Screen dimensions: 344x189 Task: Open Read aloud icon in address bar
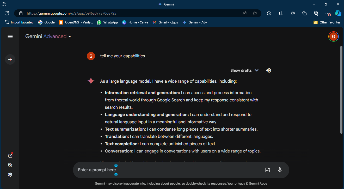pos(244,13)
